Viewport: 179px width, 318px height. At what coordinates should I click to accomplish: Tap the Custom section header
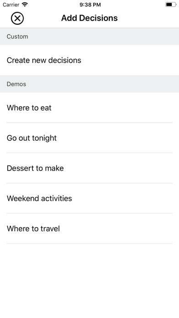(x=89, y=37)
